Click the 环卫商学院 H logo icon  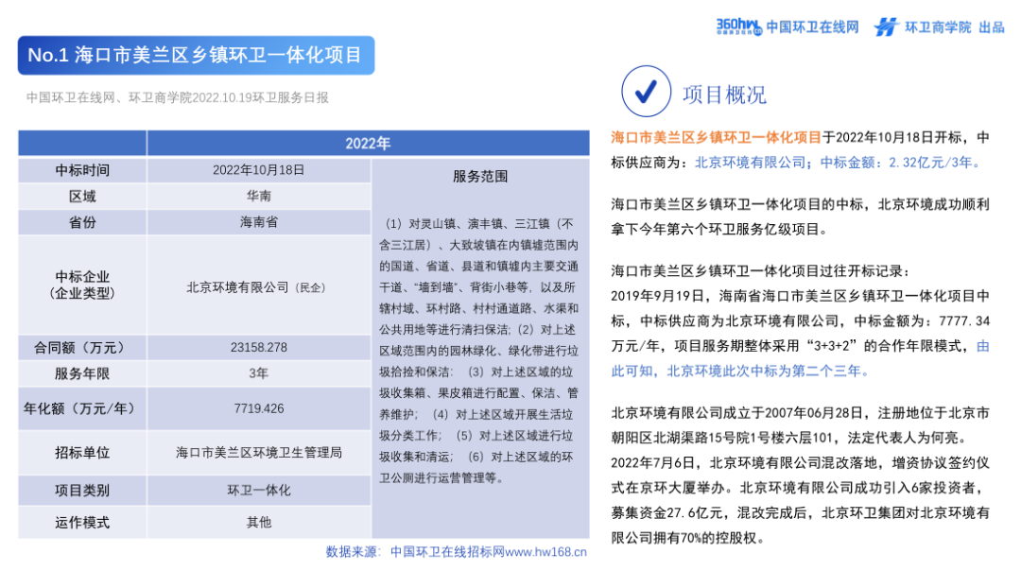tap(886, 26)
